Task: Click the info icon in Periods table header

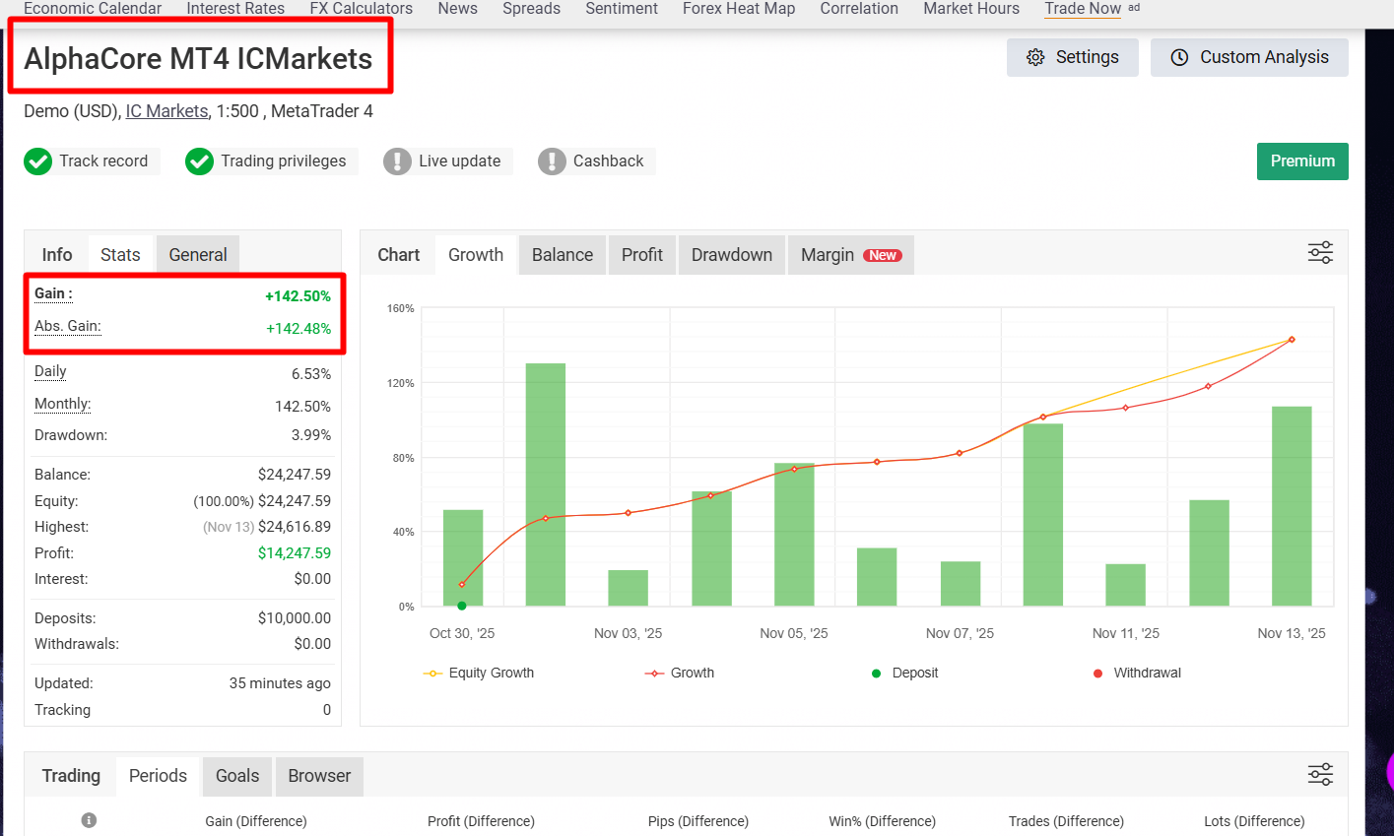Action: (89, 820)
